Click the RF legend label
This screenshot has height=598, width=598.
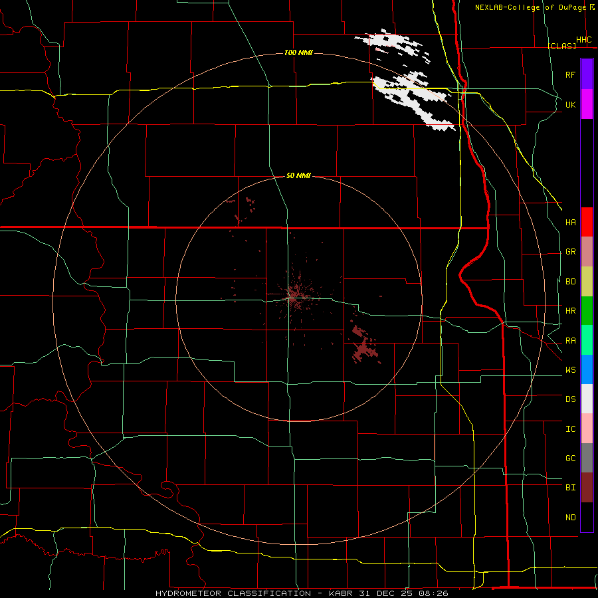coord(570,74)
